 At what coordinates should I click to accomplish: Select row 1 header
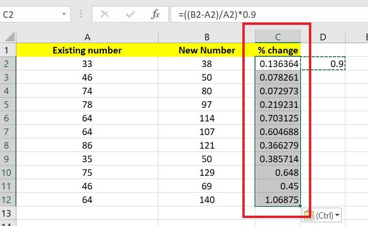(x=7, y=50)
